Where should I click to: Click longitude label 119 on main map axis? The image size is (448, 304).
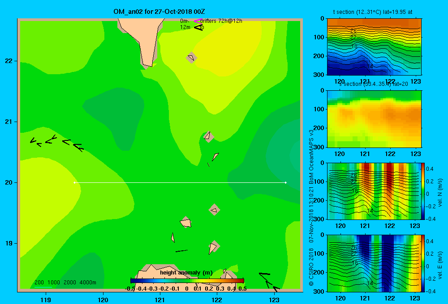coord(46,300)
